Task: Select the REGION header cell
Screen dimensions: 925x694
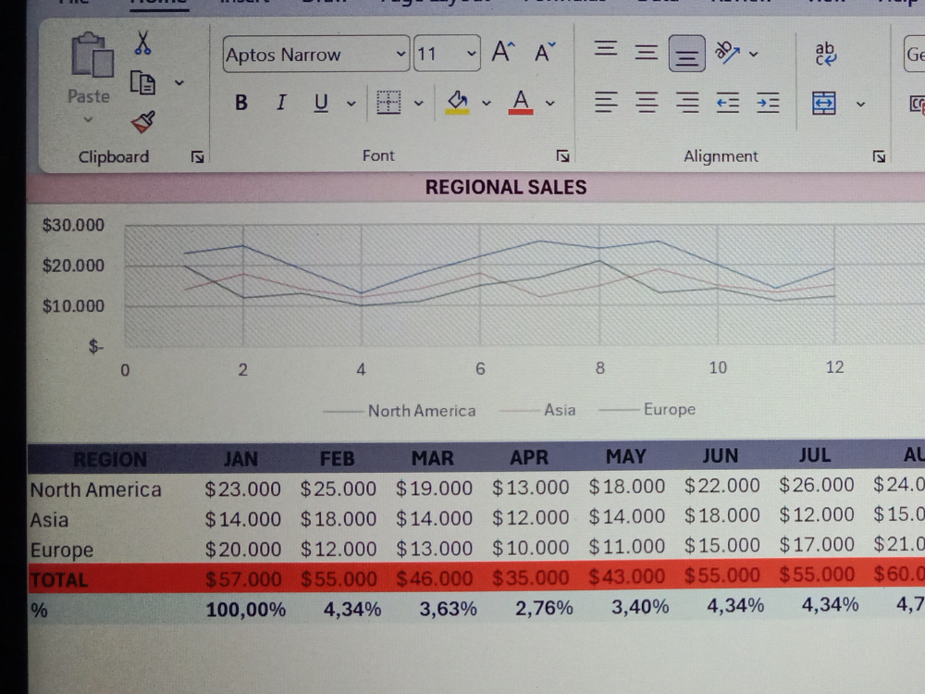Action: click(x=110, y=459)
